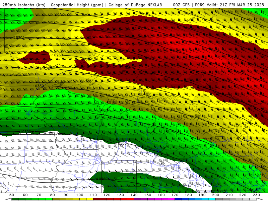The width and height of the screenshot is (268, 201).
Task: Click the color bar value 90
Action: (66, 195)
